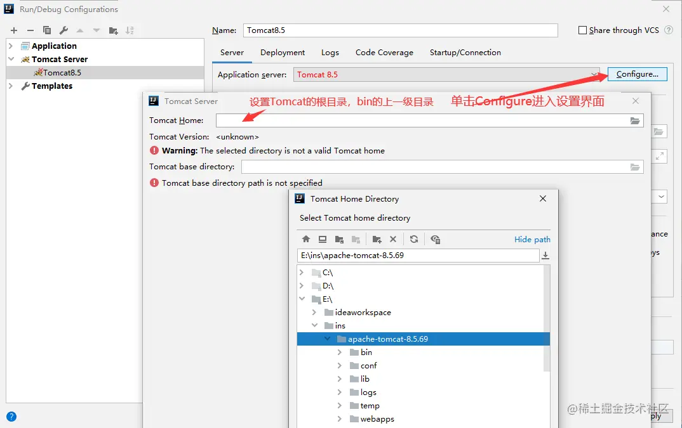
Task: Collapse the Tomcat Server tree node
Action: 11,59
